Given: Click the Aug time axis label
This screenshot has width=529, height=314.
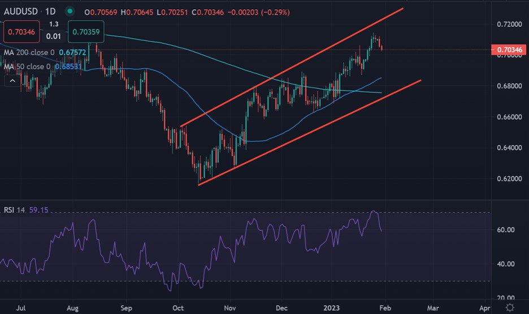Looking at the screenshot, I should [72, 308].
